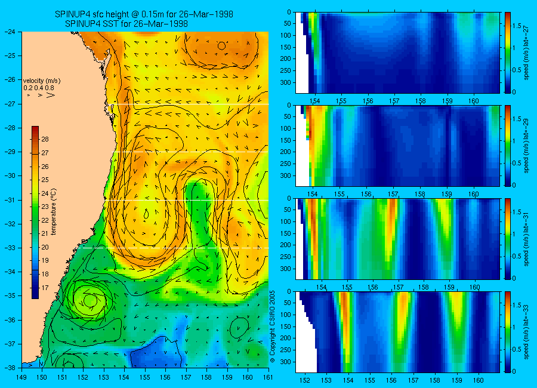The height and width of the screenshot is (388, 537).
Task: Click the title "SPINUP4 sfc height @ 0.15m" line
Action: pyautogui.click(x=144, y=14)
